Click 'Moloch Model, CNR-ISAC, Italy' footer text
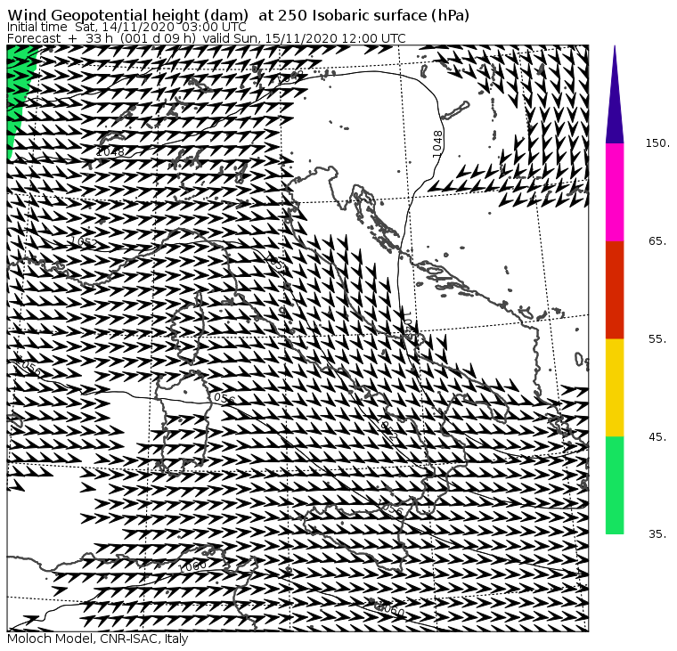Screen dimensions: 677x651 click(98, 639)
